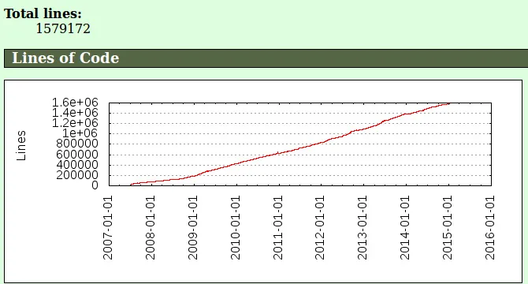Click the 2007-01-01 x-axis date label
This screenshot has width=528, height=284.
(108, 228)
